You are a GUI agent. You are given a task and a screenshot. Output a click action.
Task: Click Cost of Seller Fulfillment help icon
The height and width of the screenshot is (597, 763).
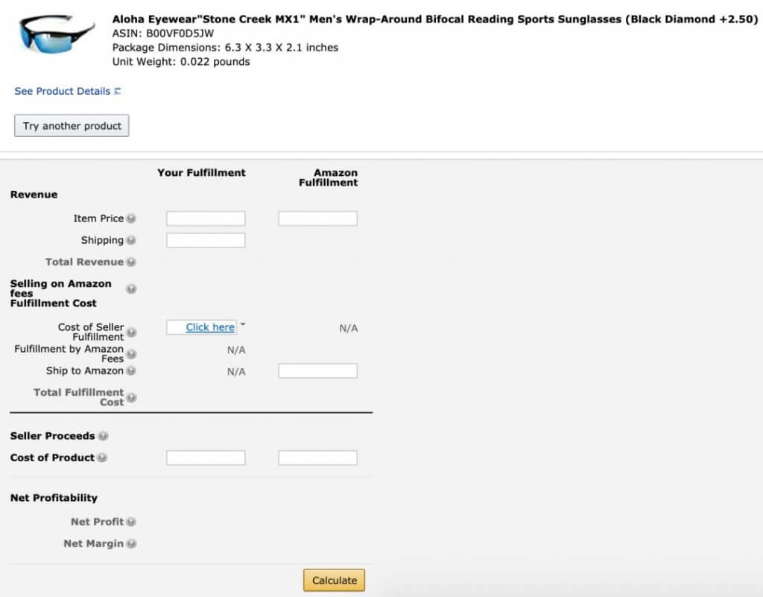tap(131, 332)
